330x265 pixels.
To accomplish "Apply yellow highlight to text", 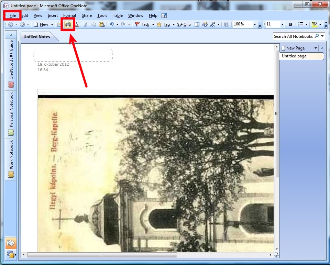I will 314,24.
